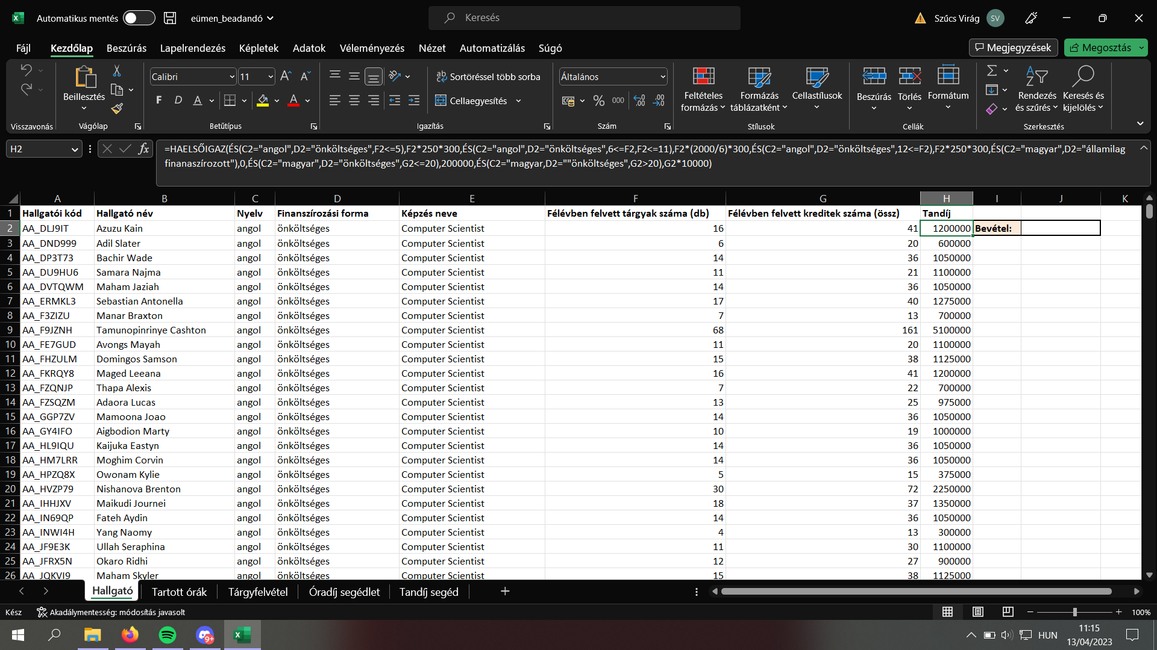Image resolution: width=1157 pixels, height=650 pixels.
Task: Click the Cut scissors icon
Action: (x=117, y=71)
